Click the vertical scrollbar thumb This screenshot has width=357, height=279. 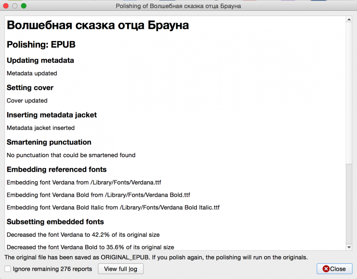tap(349, 93)
